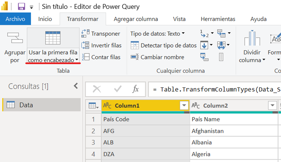
Task: Click the Transponer button
Action: (101, 34)
